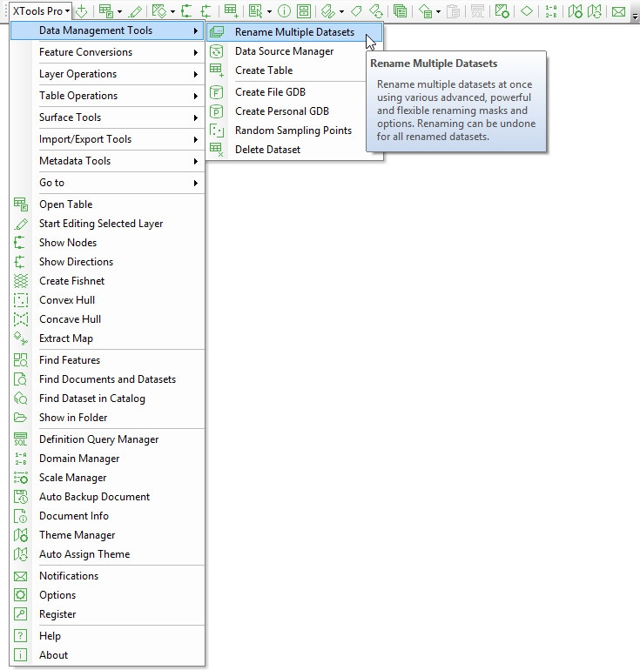Image resolution: width=640 pixels, height=670 pixels.
Task: Click the map with gear toolbar icon
Action: click(x=502, y=11)
